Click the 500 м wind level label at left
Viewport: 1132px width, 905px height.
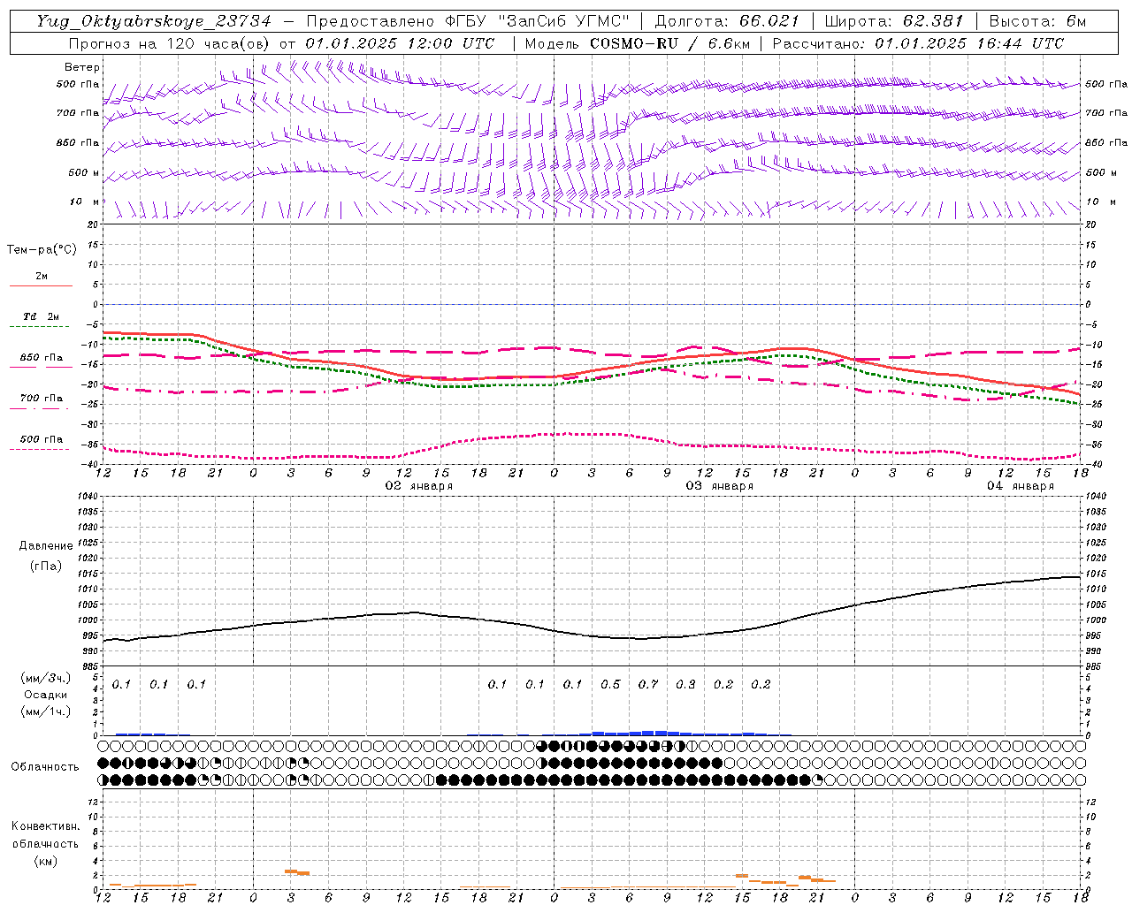point(84,173)
